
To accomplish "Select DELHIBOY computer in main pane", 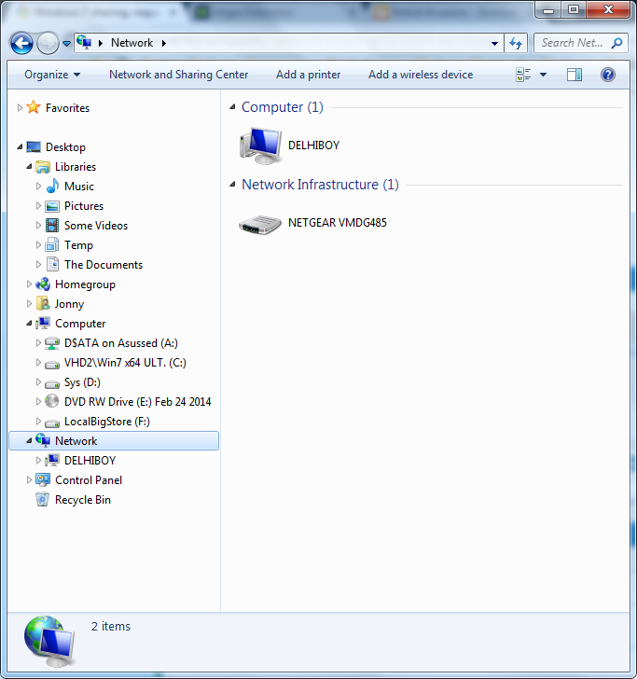I will click(290, 145).
